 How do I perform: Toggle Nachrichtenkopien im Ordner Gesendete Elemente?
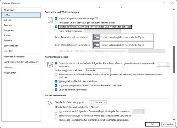coord(56,85)
